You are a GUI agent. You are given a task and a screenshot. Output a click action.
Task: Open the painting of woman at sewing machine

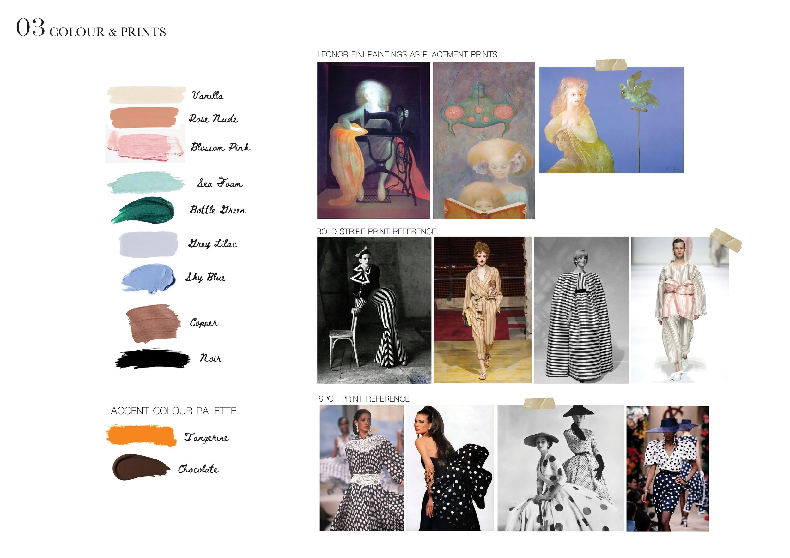point(373,140)
